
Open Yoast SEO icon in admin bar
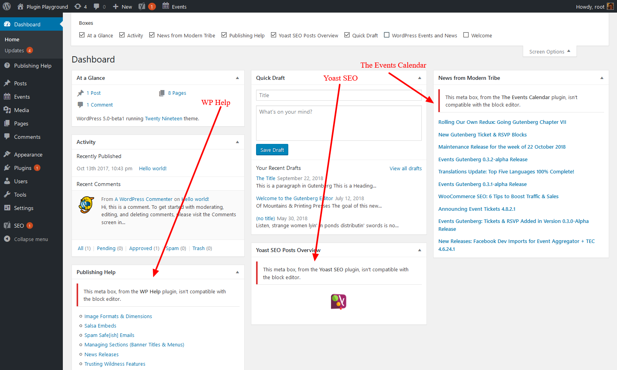[x=142, y=6]
